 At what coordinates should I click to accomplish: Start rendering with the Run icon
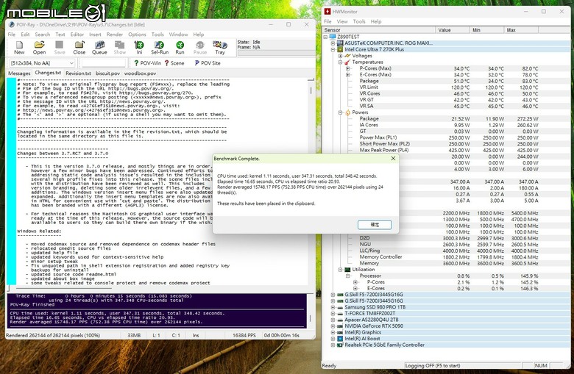tap(180, 48)
